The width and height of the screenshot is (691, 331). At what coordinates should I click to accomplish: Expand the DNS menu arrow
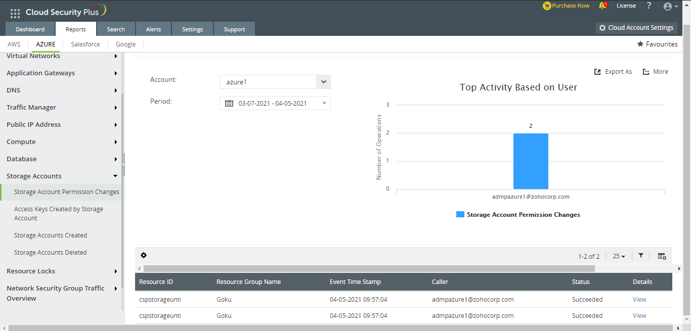(x=116, y=90)
